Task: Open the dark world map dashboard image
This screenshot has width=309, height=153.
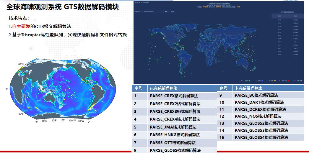Action: click(219, 43)
